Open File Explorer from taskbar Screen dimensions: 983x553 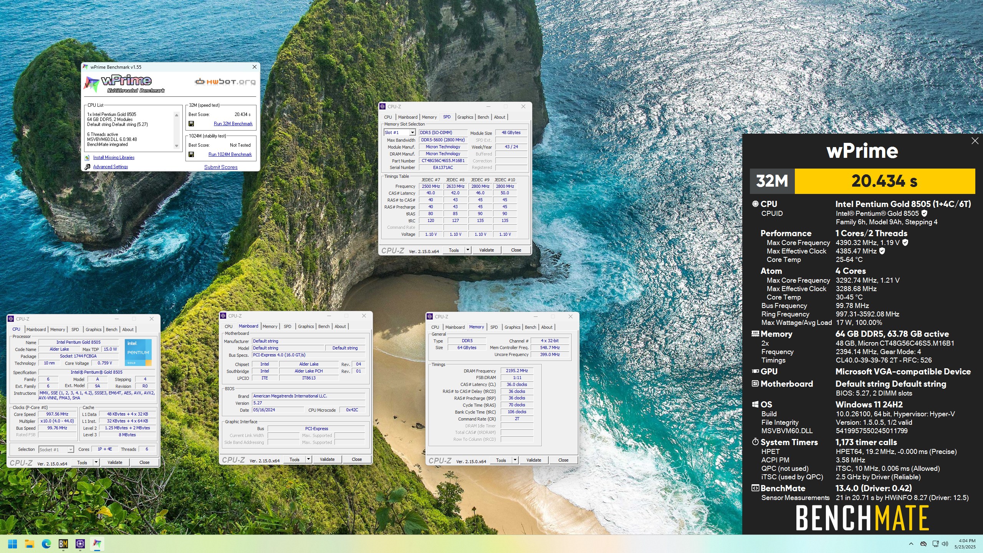[30, 544]
